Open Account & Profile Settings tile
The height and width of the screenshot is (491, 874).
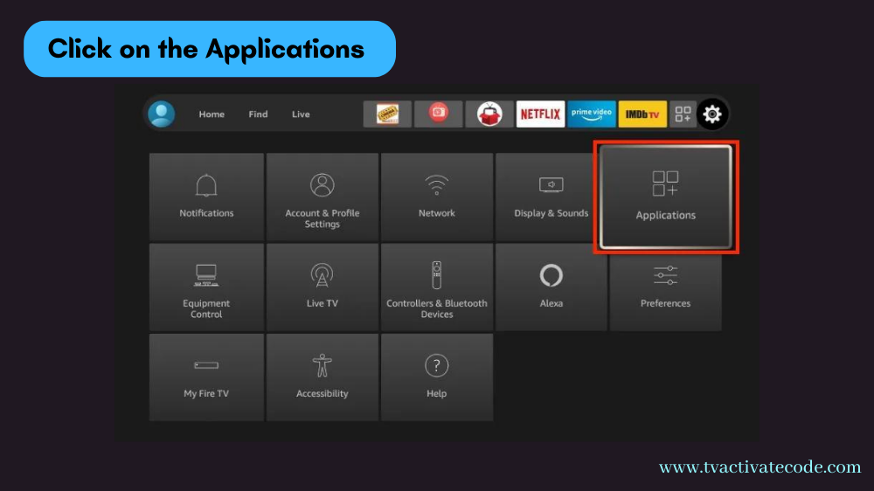tap(323, 197)
